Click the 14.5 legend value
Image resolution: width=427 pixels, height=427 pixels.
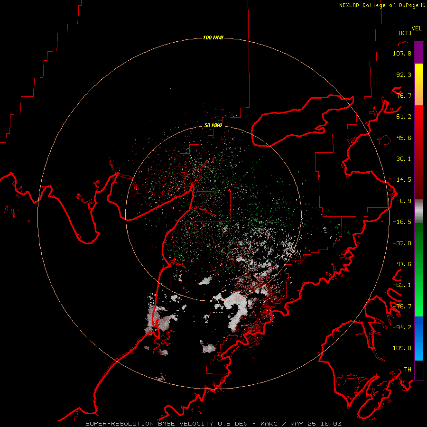(x=404, y=180)
